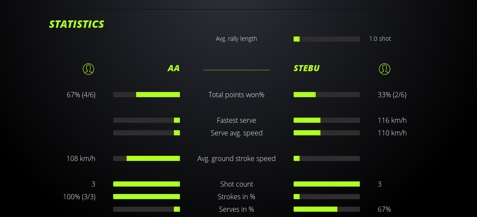Click the Statistics heading
The image size is (477, 217).
coord(77,24)
